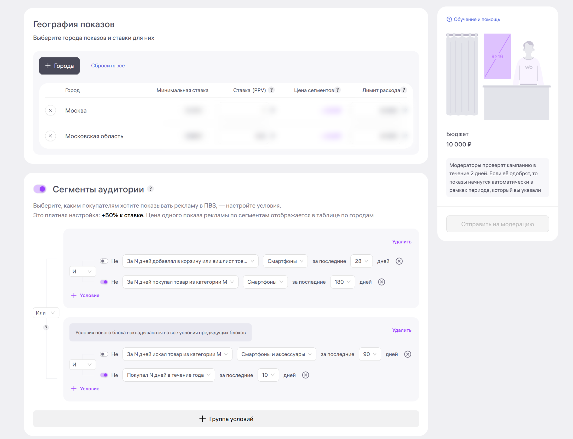Viewport: 573px width, 439px height.
Task: Remove Москва city row with X icon
Action: coord(50,111)
